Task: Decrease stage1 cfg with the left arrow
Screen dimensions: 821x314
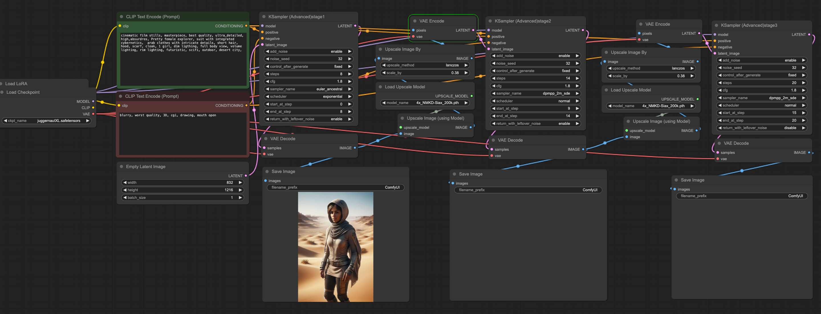Action: [x=267, y=81]
